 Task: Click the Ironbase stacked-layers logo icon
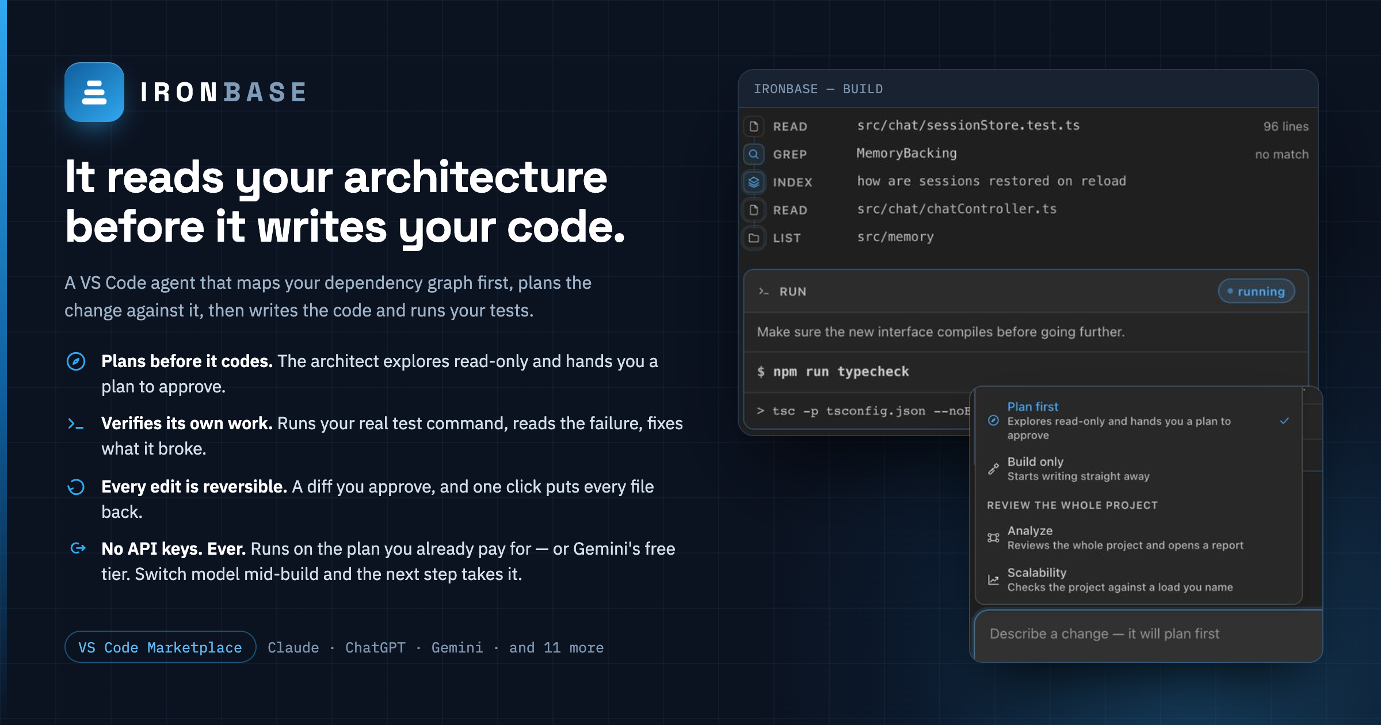point(94,92)
